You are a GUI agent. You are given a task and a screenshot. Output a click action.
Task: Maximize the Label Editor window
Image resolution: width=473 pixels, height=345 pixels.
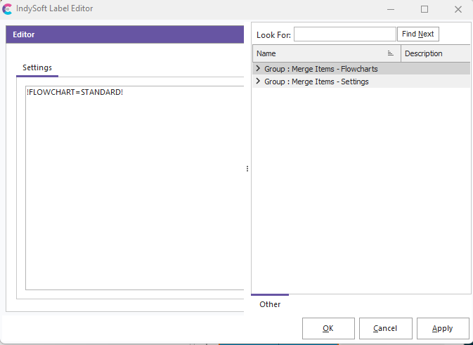coord(424,9)
